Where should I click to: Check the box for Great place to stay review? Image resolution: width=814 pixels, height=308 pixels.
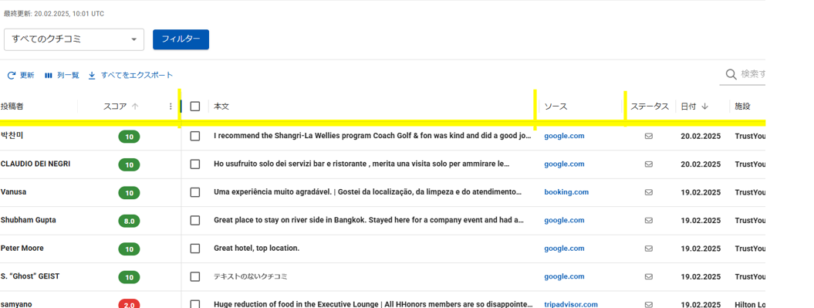195,220
